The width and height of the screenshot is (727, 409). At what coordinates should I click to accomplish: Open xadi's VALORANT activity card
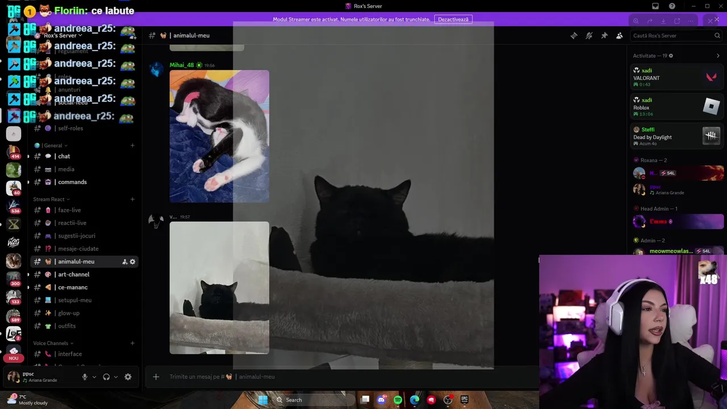[x=677, y=77]
